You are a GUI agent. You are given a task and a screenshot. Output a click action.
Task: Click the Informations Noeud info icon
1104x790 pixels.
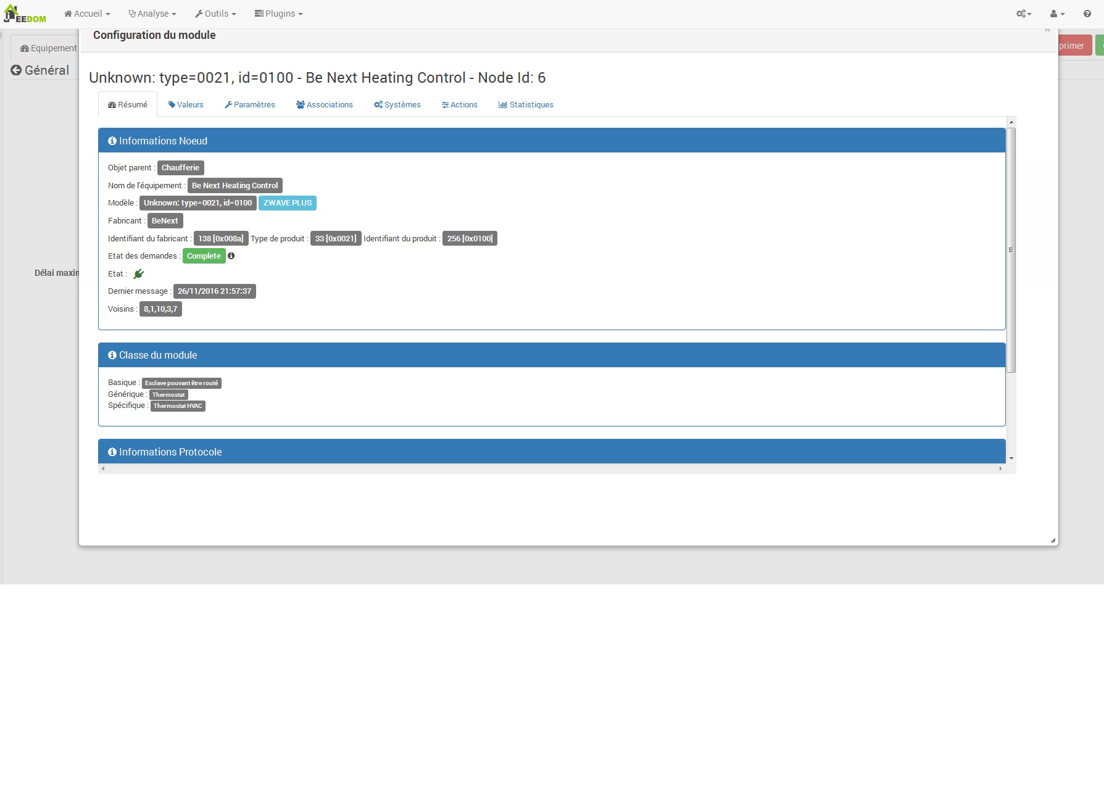[112, 141]
